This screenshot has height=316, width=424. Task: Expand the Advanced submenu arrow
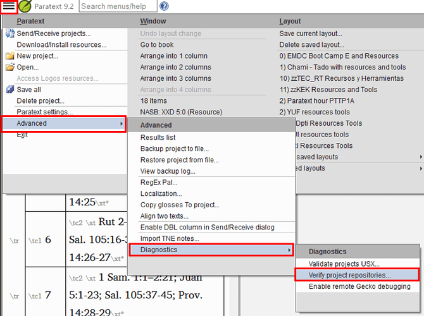point(122,123)
